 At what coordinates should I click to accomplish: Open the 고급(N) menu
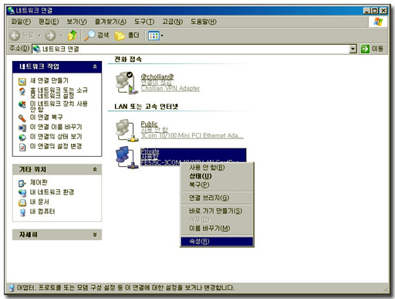click(x=172, y=22)
